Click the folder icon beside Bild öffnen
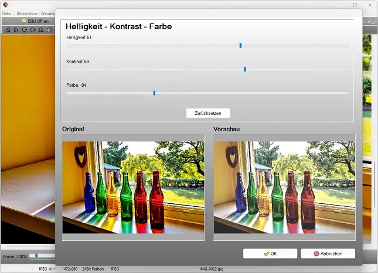Viewport: 378px width, 273px height. point(24,21)
